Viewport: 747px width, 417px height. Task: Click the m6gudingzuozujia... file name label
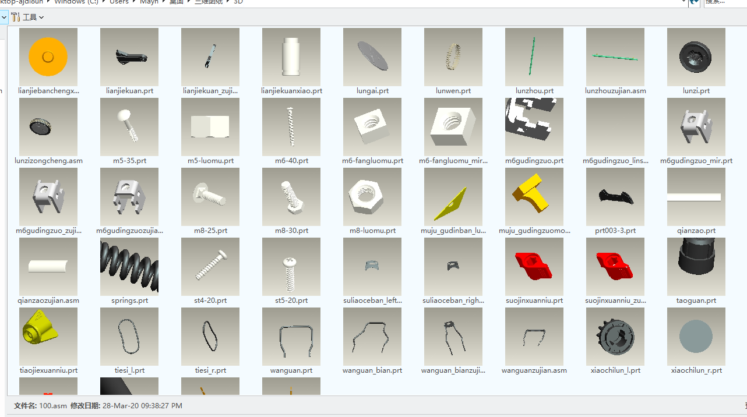pyautogui.click(x=129, y=231)
